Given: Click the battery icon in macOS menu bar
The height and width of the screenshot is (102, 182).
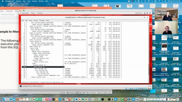Looking at the screenshot, I should click(x=155, y=1).
